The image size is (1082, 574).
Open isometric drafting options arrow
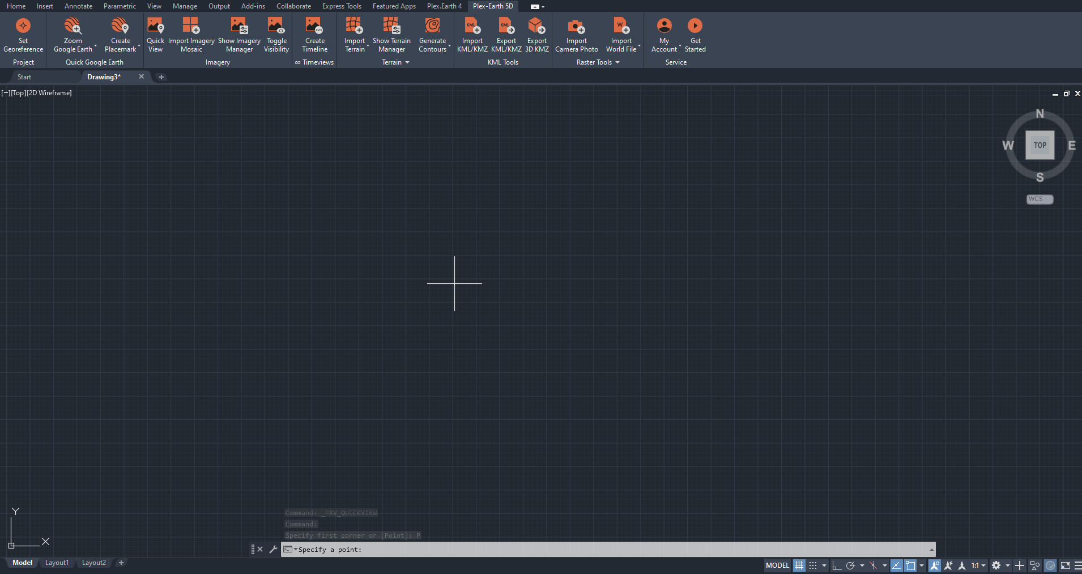(885, 566)
